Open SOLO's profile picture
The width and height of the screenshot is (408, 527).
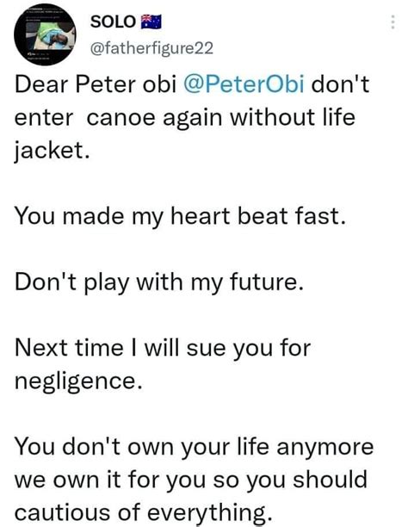pyautogui.click(x=45, y=34)
